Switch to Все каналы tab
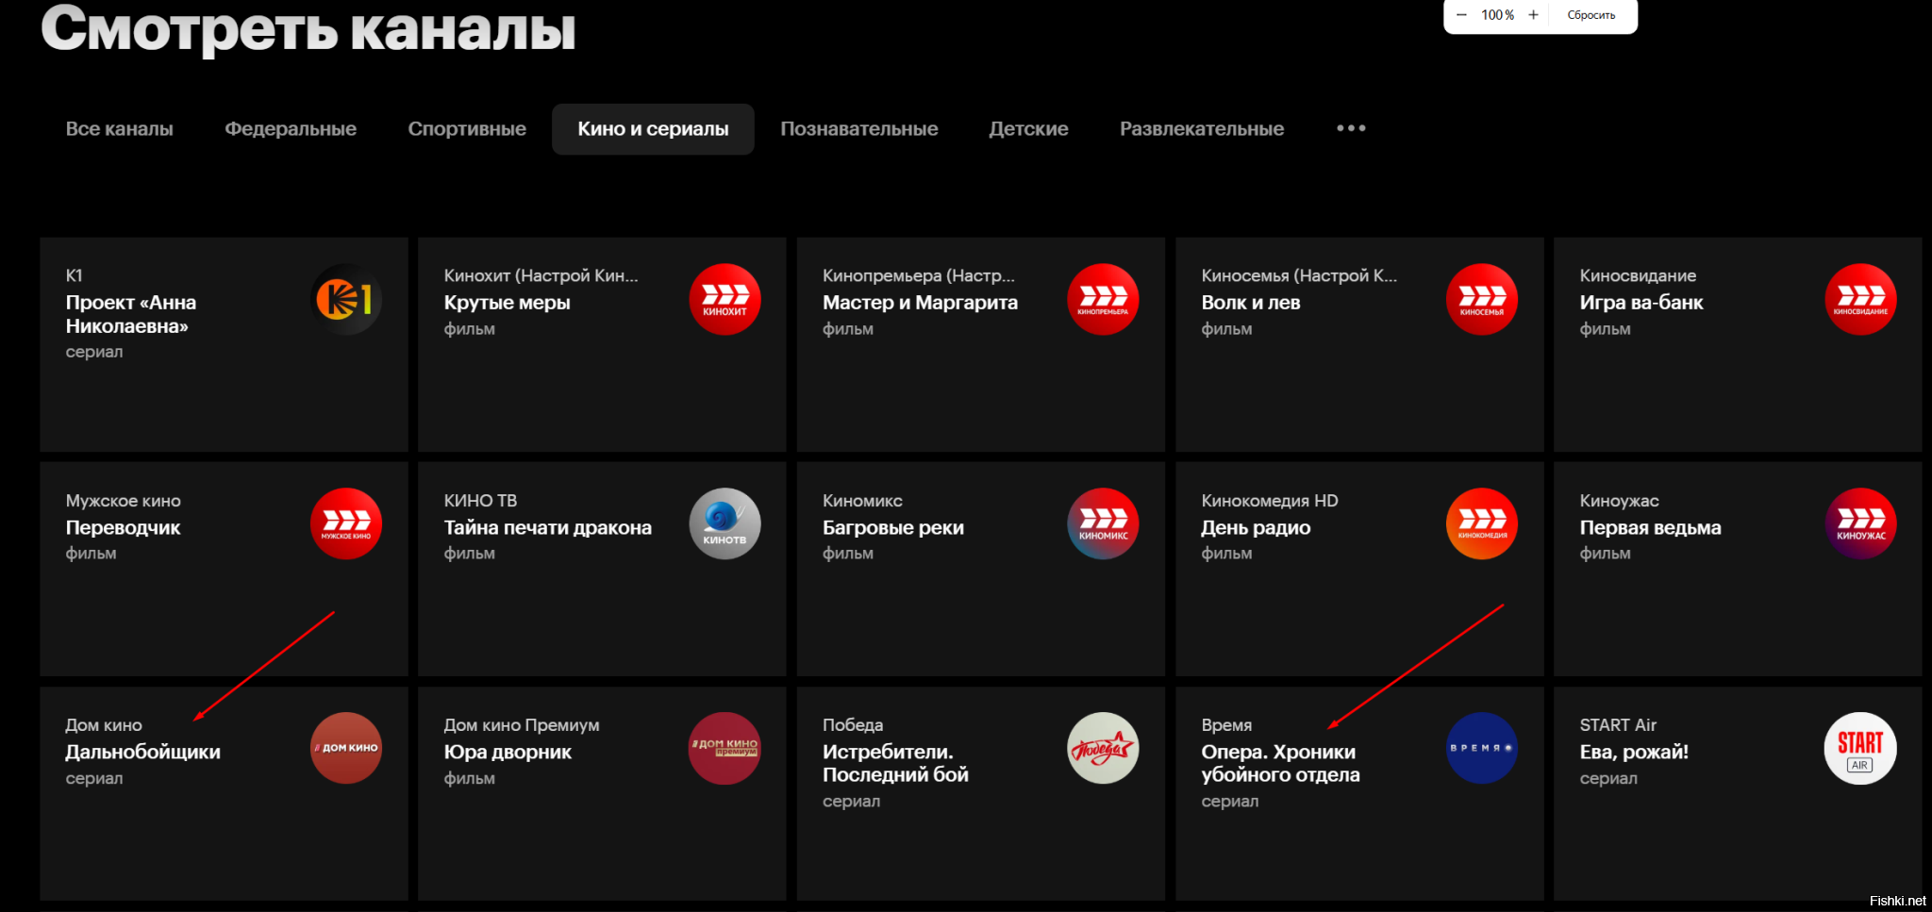The width and height of the screenshot is (1932, 912). (x=120, y=129)
